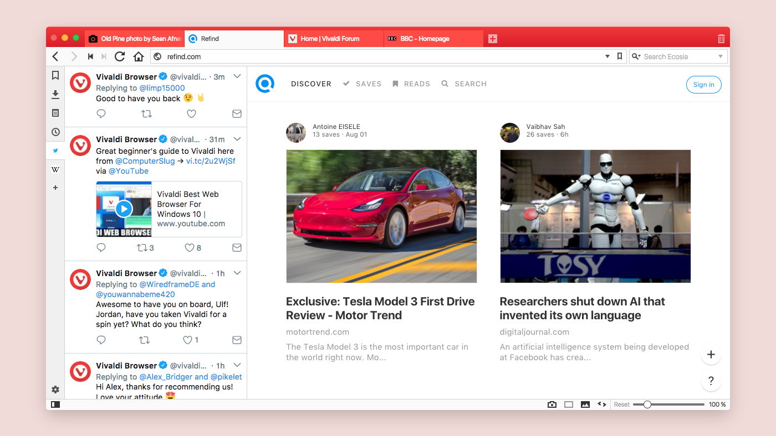Open page actions in the status bar

tap(602, 404)
